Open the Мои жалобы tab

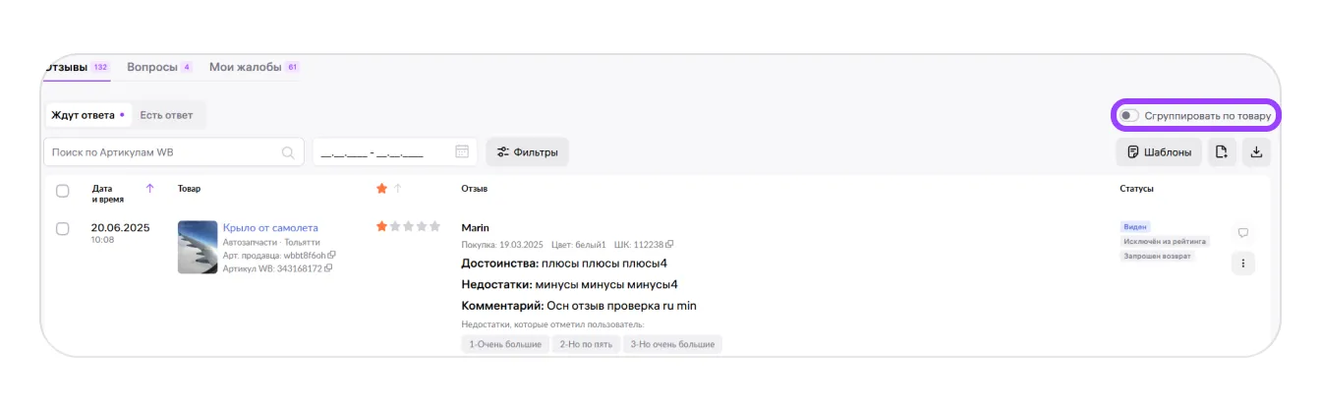point(245,67)
